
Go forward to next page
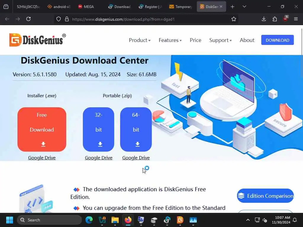point(17,19)
